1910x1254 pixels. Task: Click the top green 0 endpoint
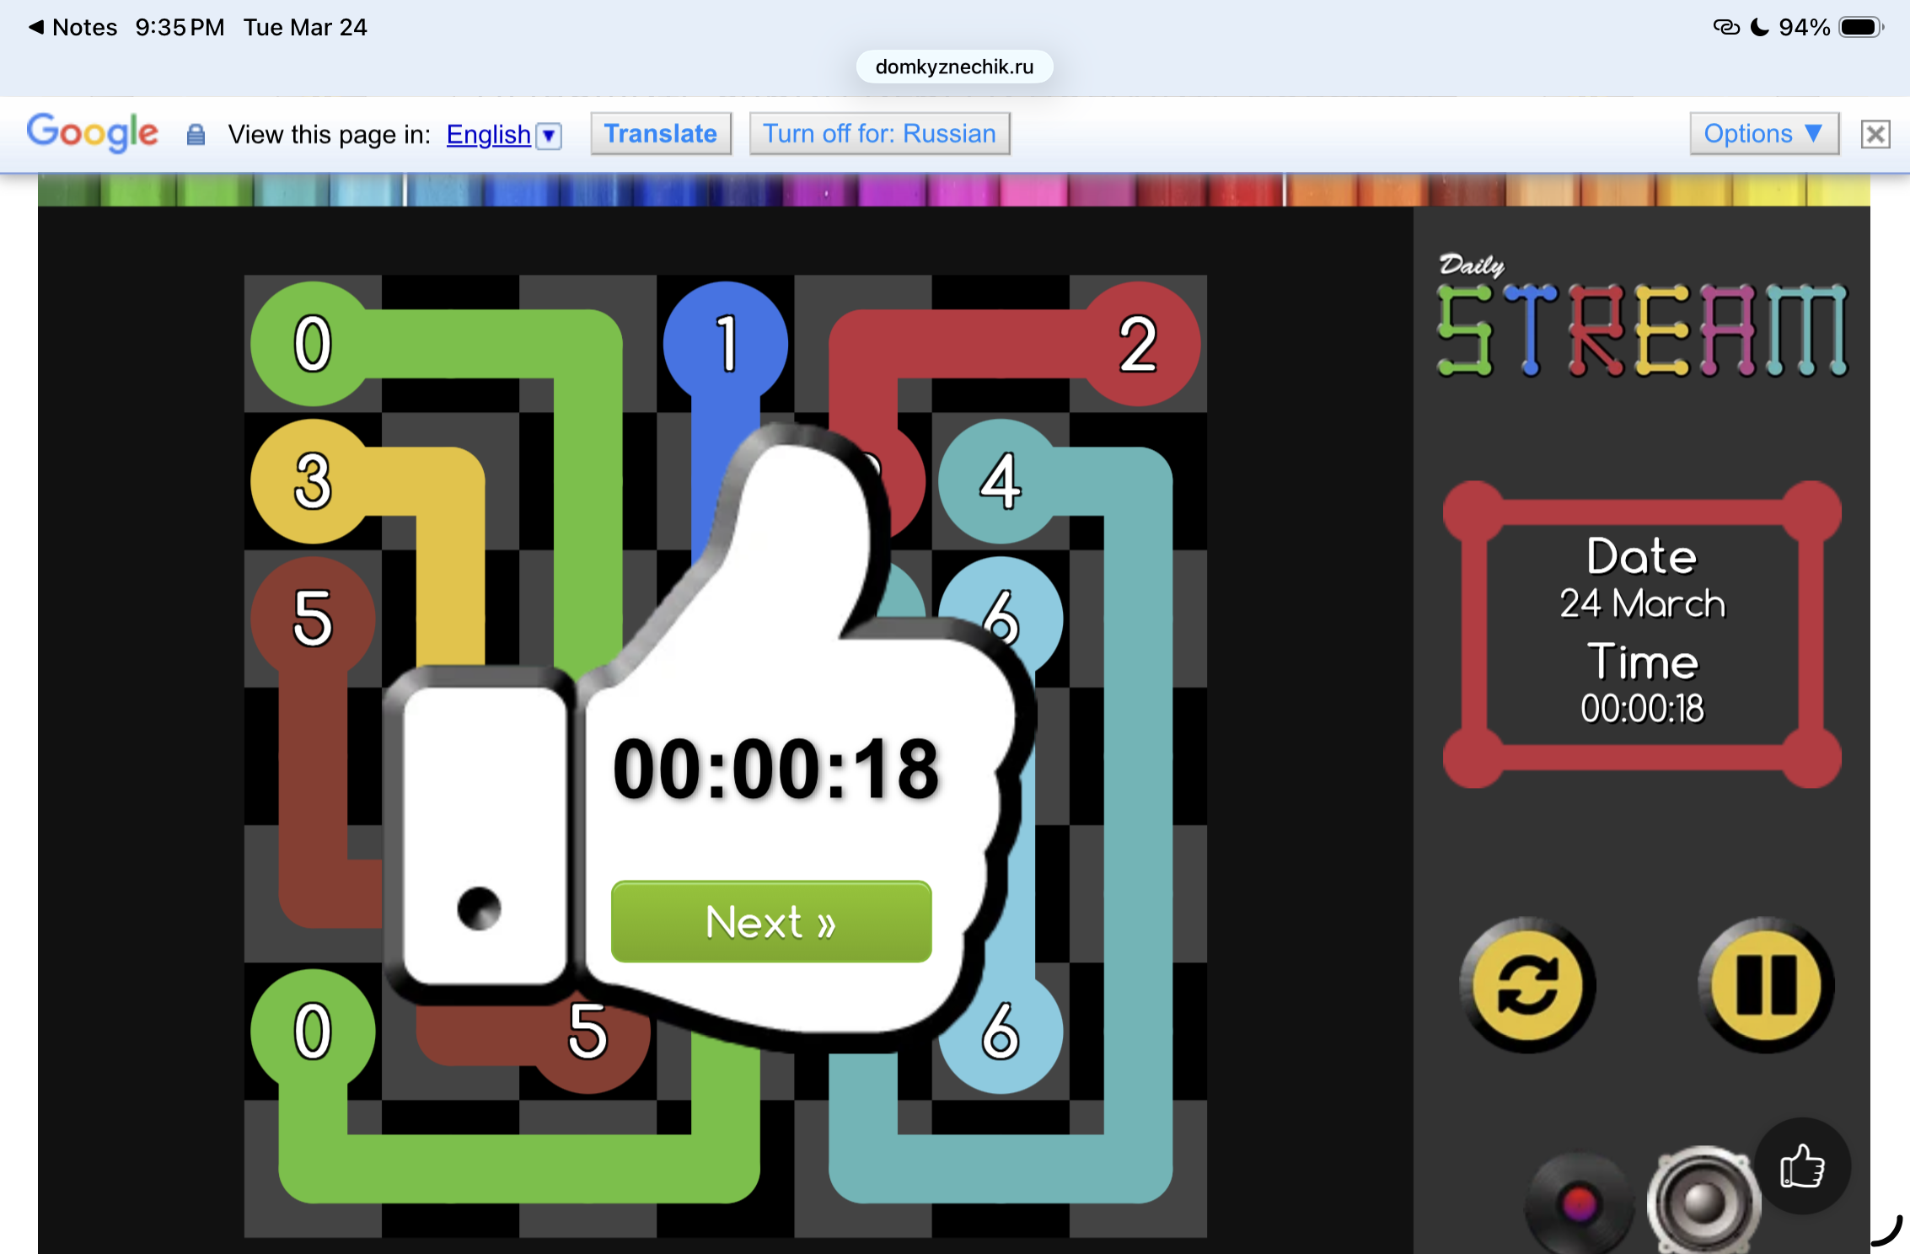(313, 343)
